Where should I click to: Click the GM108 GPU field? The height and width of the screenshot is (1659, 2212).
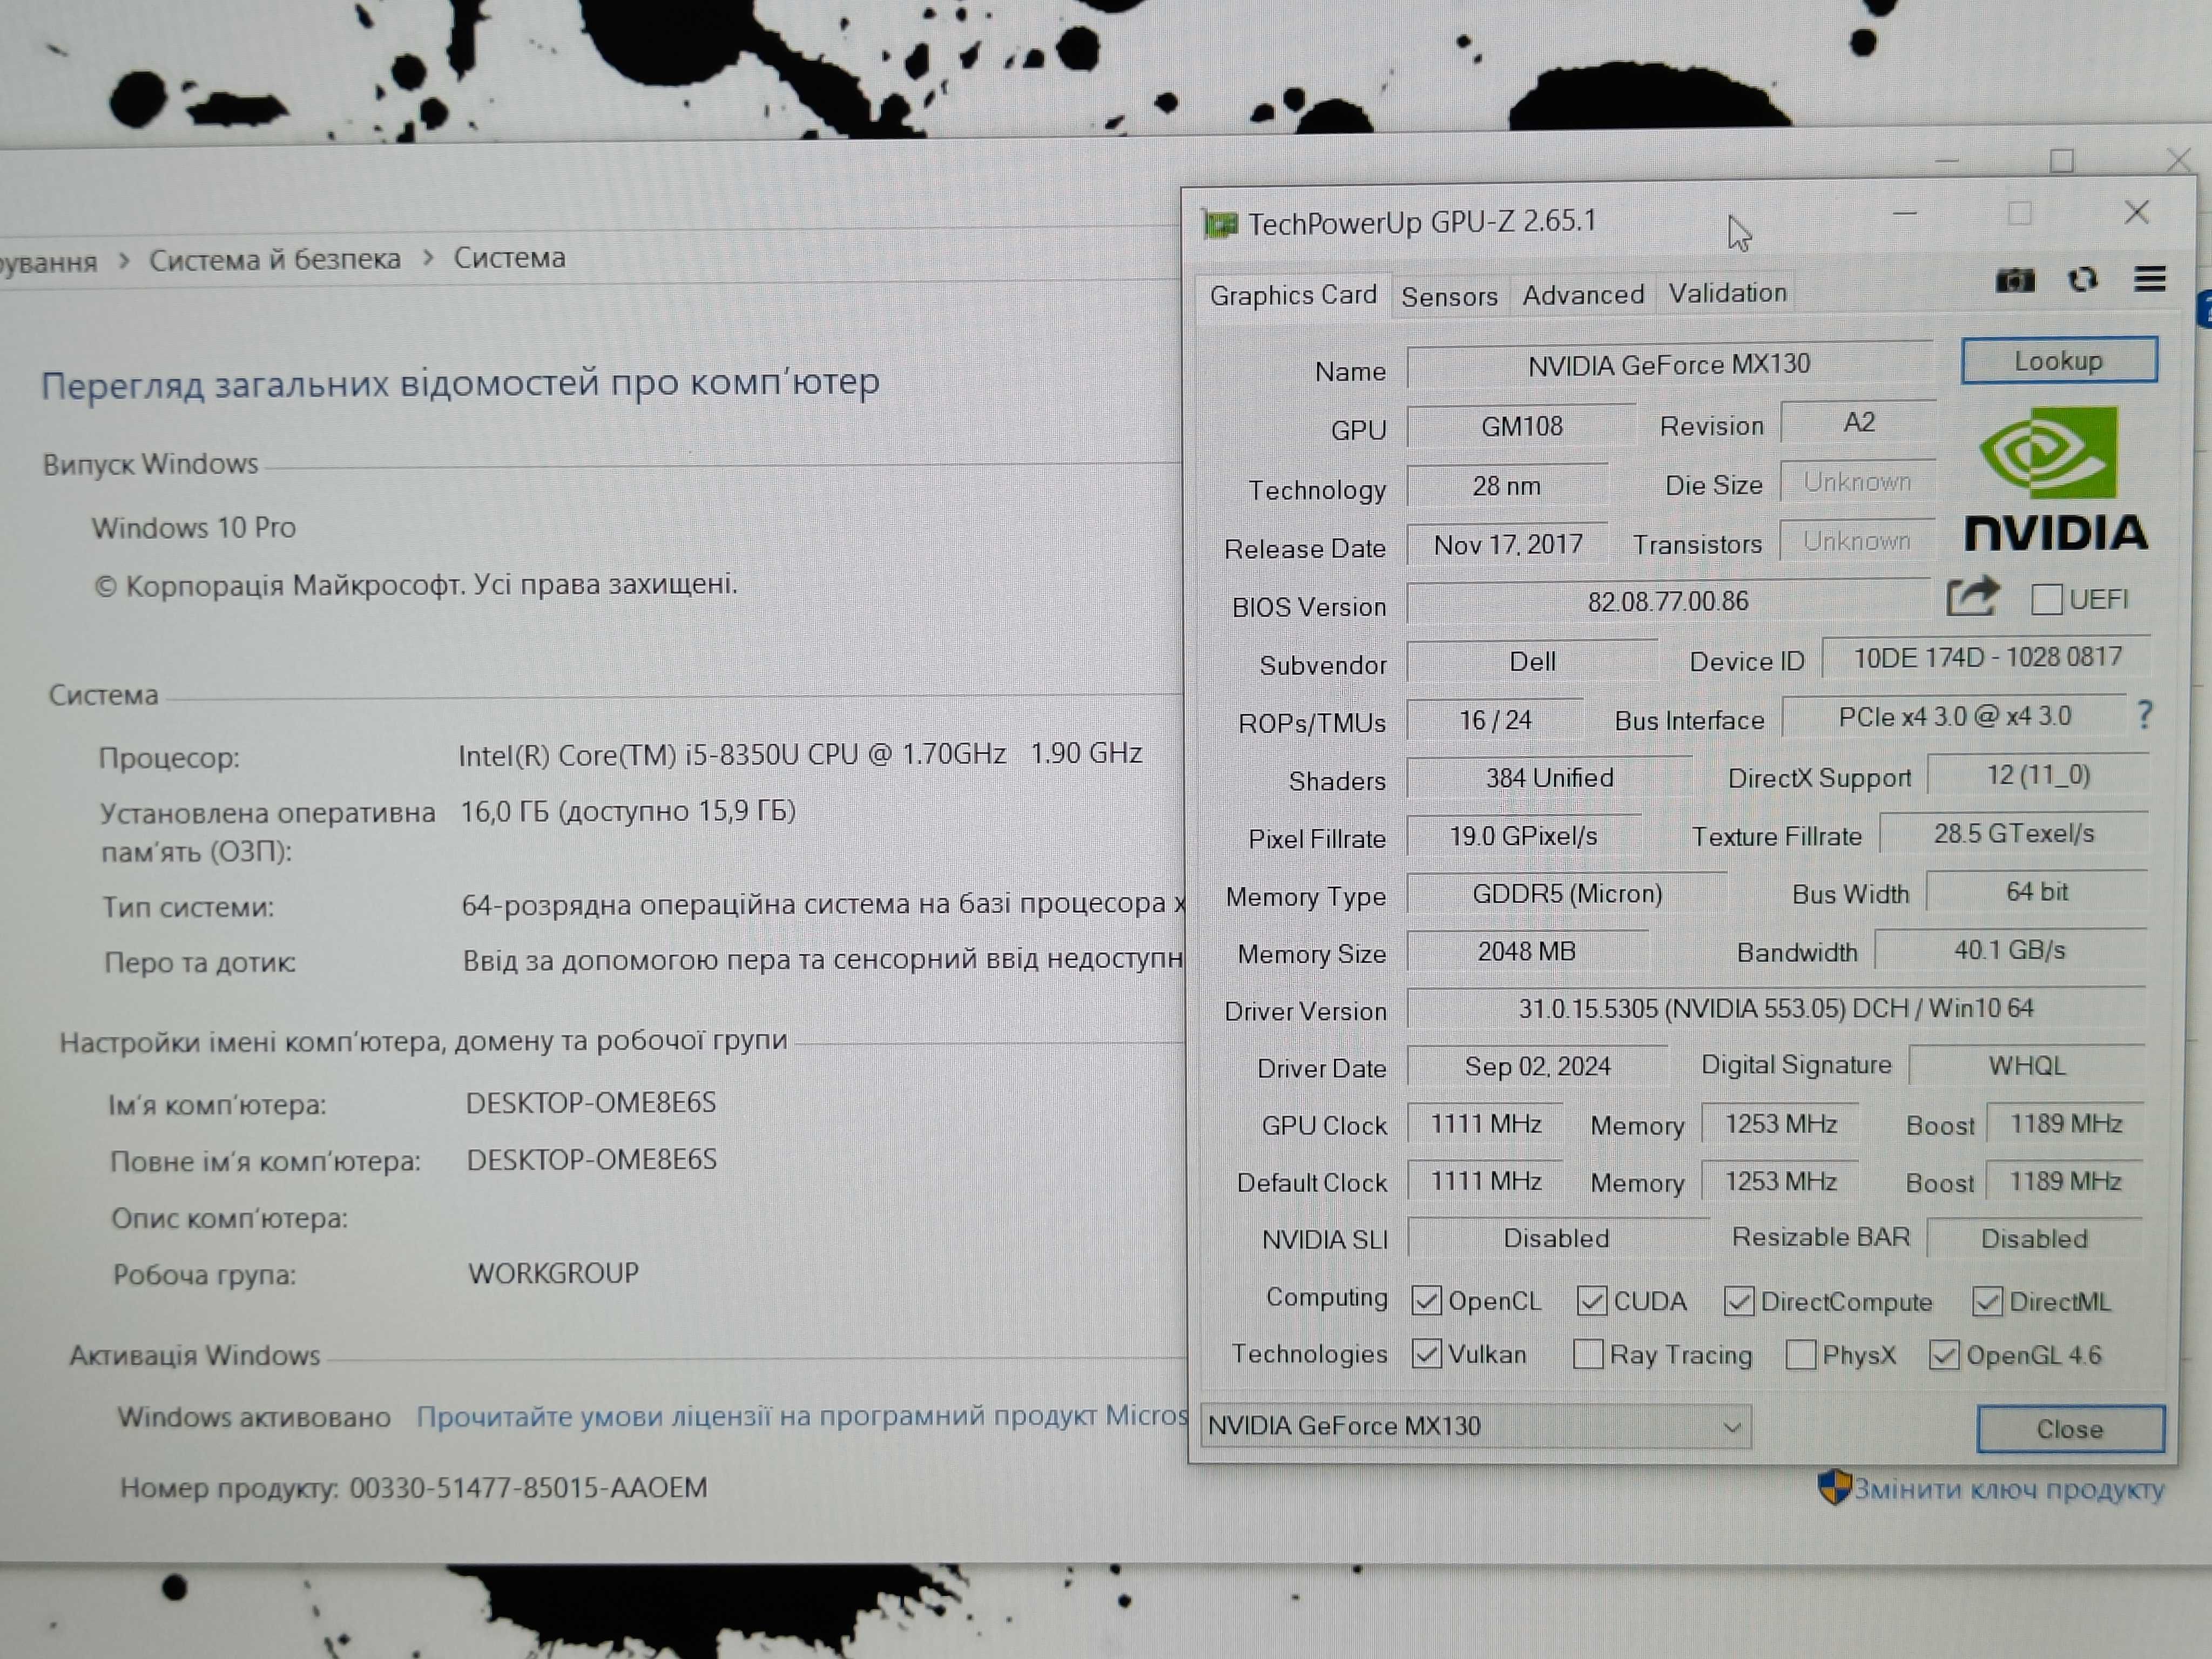pyautogui.click(x=1521, y=427)
